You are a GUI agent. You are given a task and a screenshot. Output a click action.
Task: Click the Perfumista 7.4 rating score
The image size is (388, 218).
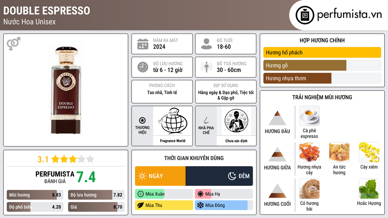[86, 177]
